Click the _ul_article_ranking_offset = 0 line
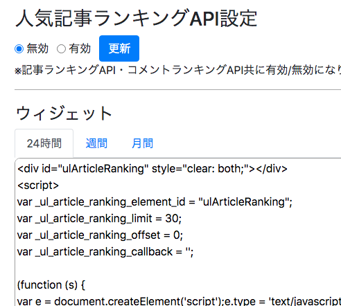Viewport: 341px width, 306px height. point(100,235)
